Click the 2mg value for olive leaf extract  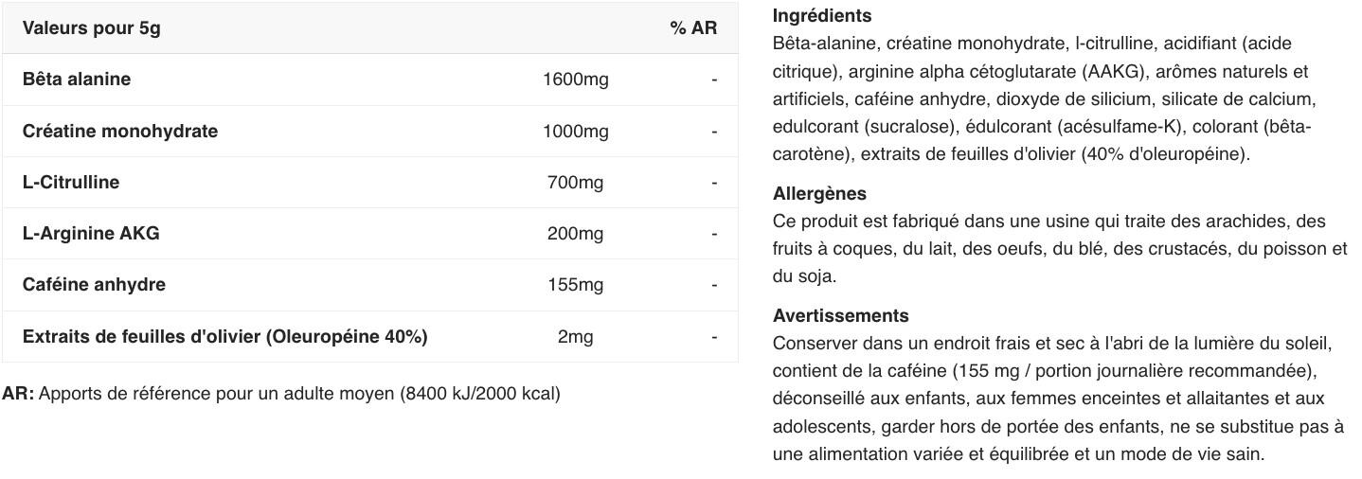pyautogui.click(x=575, y=336)
